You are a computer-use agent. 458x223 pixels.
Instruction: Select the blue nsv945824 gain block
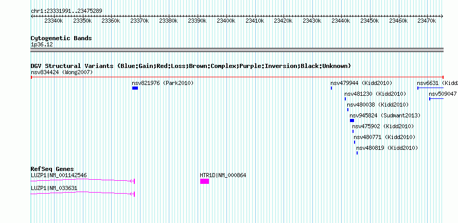(352, 121)
